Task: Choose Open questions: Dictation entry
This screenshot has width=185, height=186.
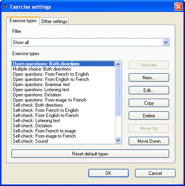Action: click(x=37, y=95)
